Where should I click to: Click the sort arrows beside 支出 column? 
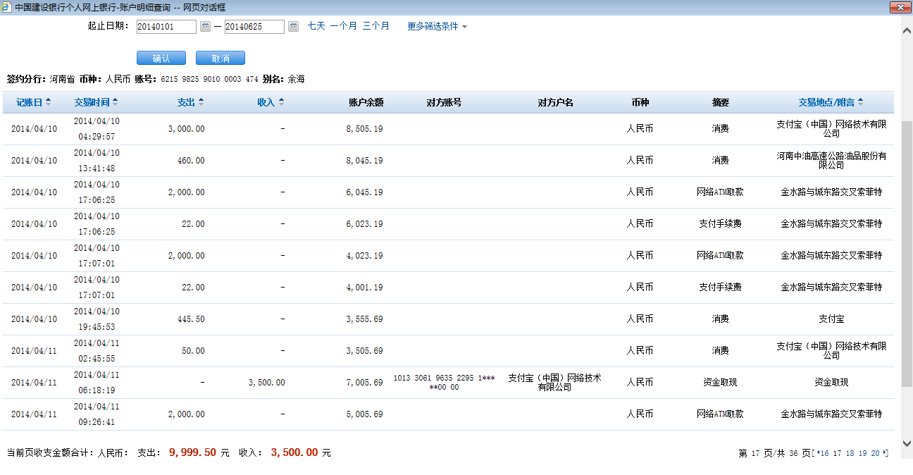coord(201,102)
